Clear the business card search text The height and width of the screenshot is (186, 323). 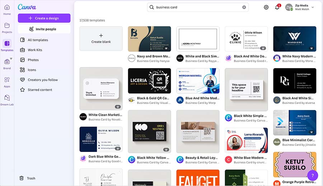coord(244,7)
